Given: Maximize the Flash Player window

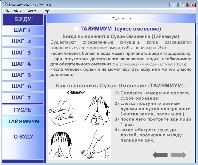Looking at the screenshot, I should (x=182, y=5).
